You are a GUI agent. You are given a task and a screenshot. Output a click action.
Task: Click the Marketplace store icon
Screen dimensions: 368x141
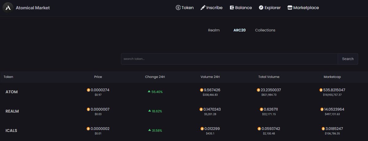(290, 8)
